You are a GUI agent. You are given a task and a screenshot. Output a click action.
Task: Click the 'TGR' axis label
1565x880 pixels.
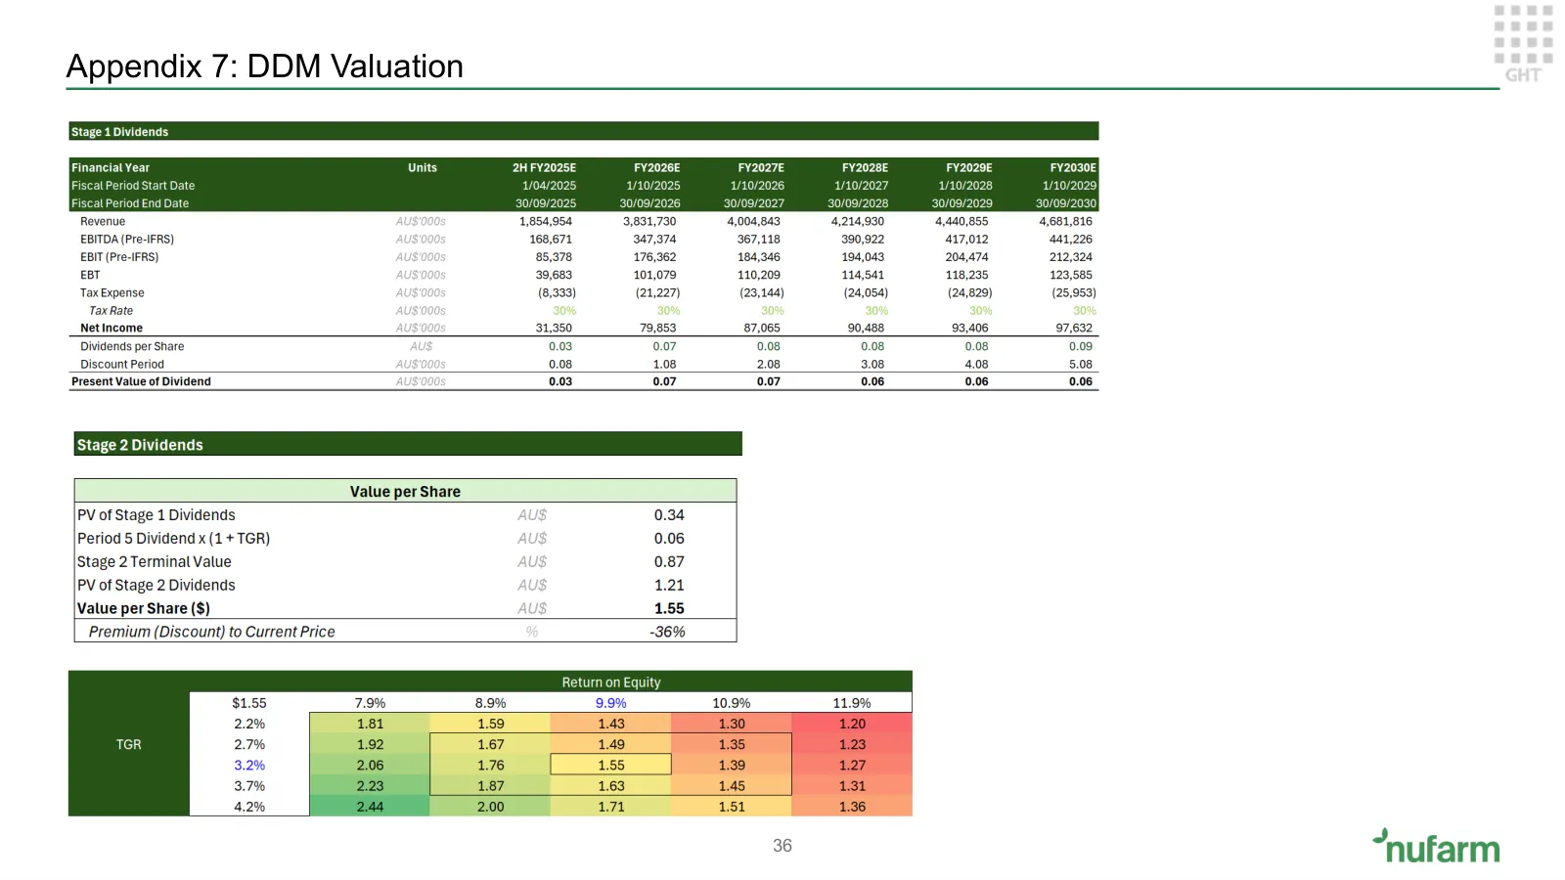click(x=128, y=745)
